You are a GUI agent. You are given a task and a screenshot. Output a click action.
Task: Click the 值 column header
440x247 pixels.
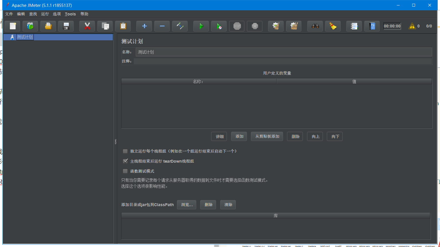[354, 81]
